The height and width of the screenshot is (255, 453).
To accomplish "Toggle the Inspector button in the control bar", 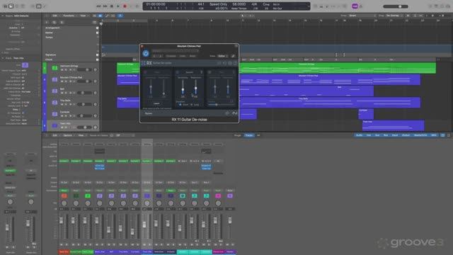I will [11, 6].
